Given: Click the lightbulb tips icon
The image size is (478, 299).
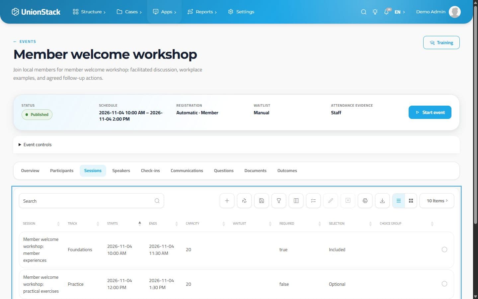Looking at the screenshot, I should (x=375, y=12).
